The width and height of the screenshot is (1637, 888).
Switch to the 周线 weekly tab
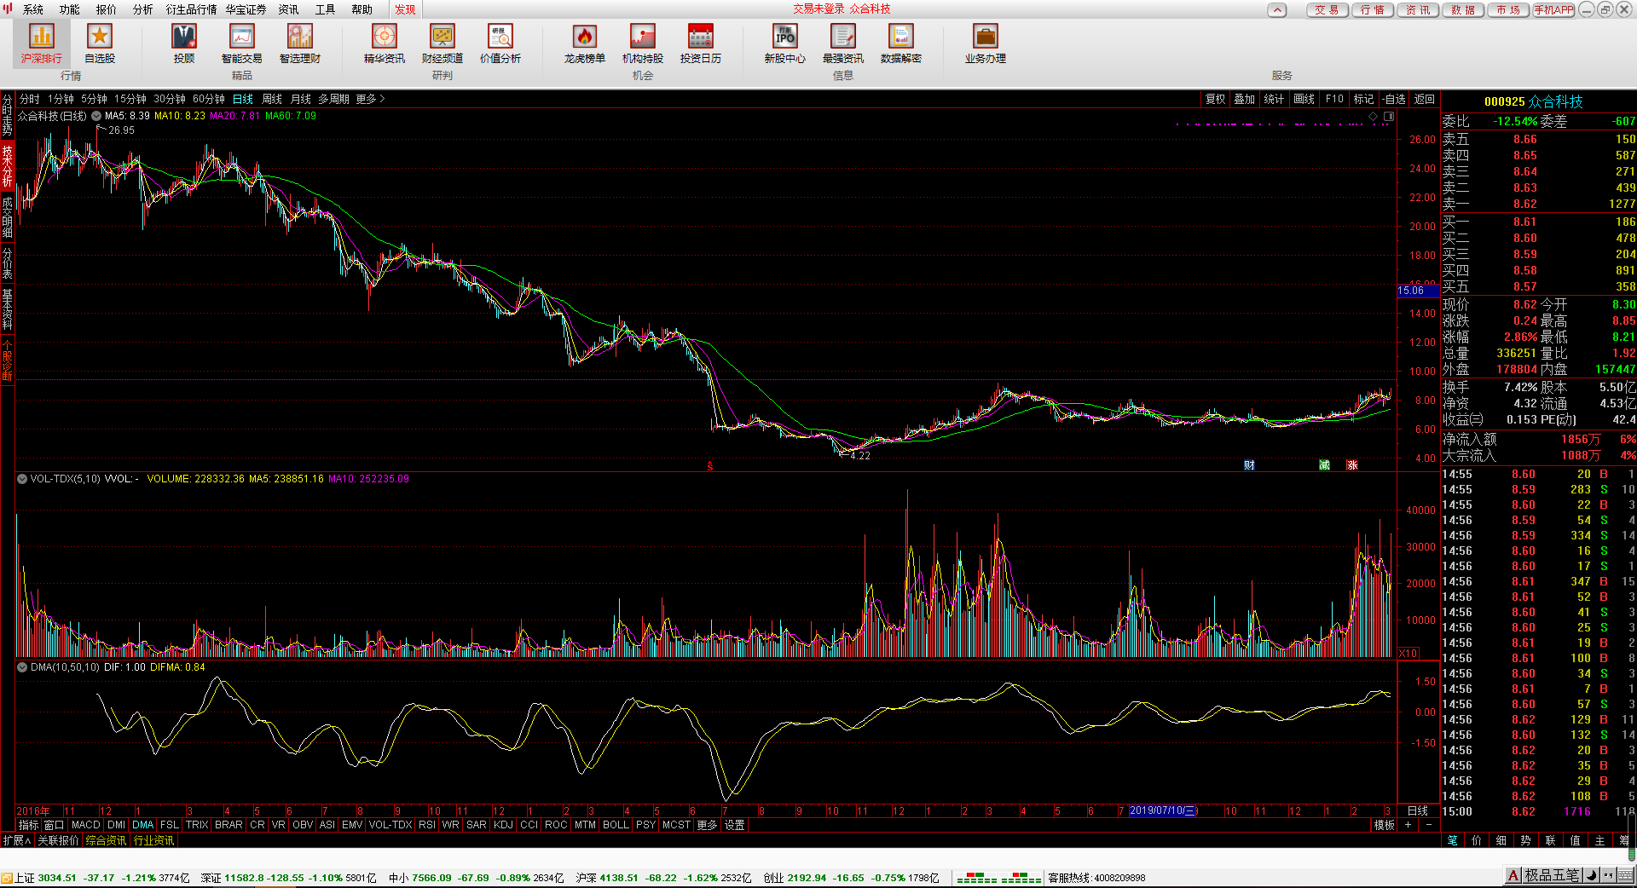(272, 99)
